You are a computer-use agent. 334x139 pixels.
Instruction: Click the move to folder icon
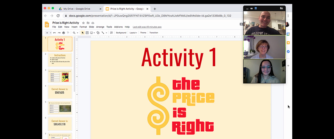(x=88, y=23)
